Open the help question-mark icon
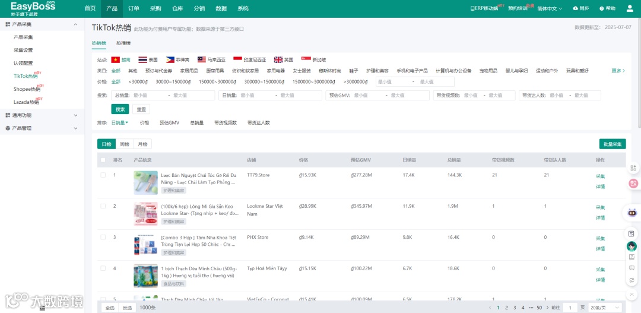The image size is (641, 313). pyautogui.click(x=602, y=8)
